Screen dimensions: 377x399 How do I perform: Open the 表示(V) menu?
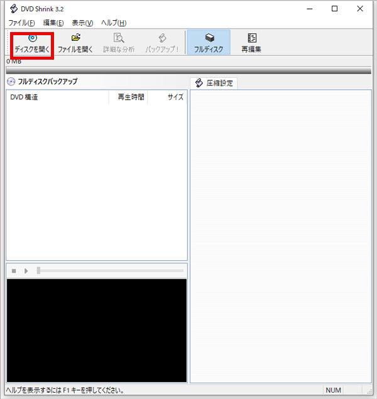82,23
